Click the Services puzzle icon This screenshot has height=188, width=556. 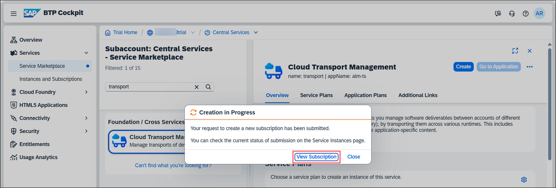pos(14,53)
